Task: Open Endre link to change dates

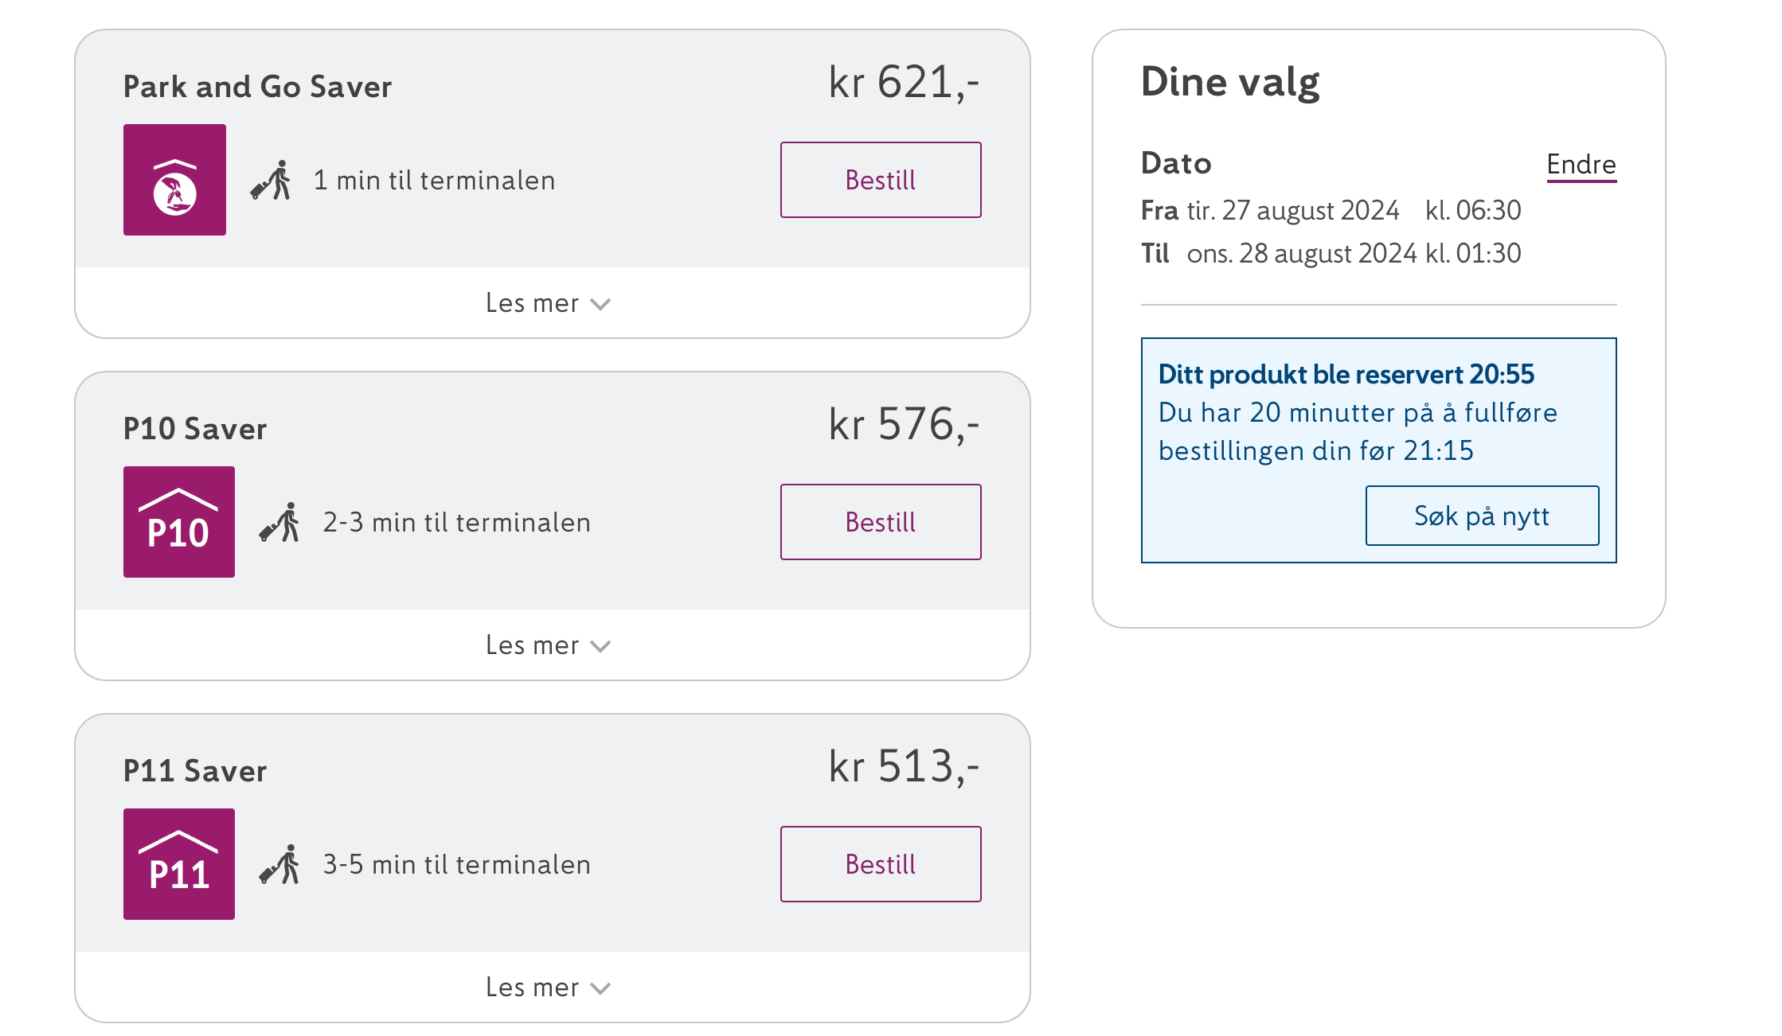Action: [1581, 165]
